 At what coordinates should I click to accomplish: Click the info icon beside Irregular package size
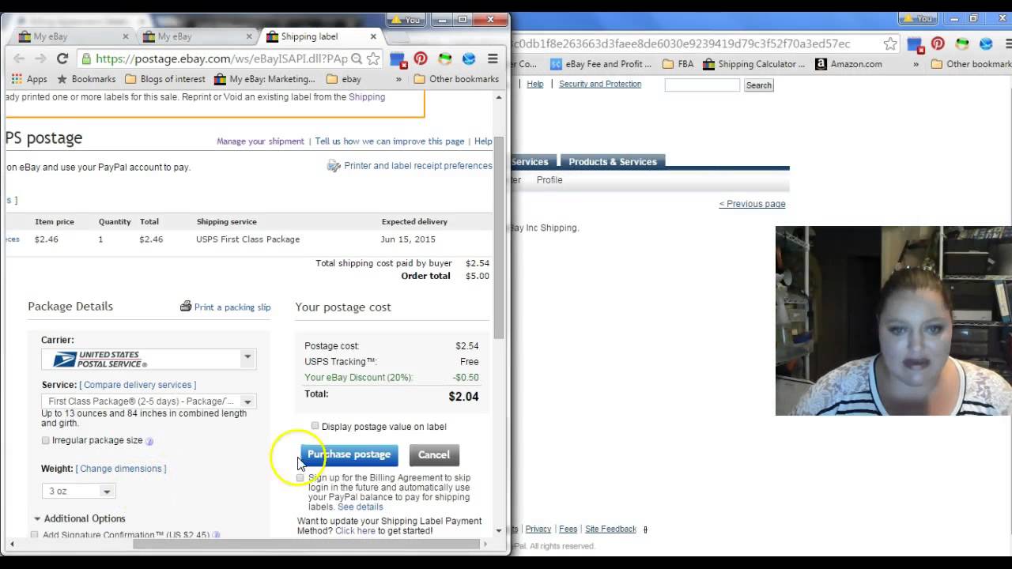click(149, 441)
